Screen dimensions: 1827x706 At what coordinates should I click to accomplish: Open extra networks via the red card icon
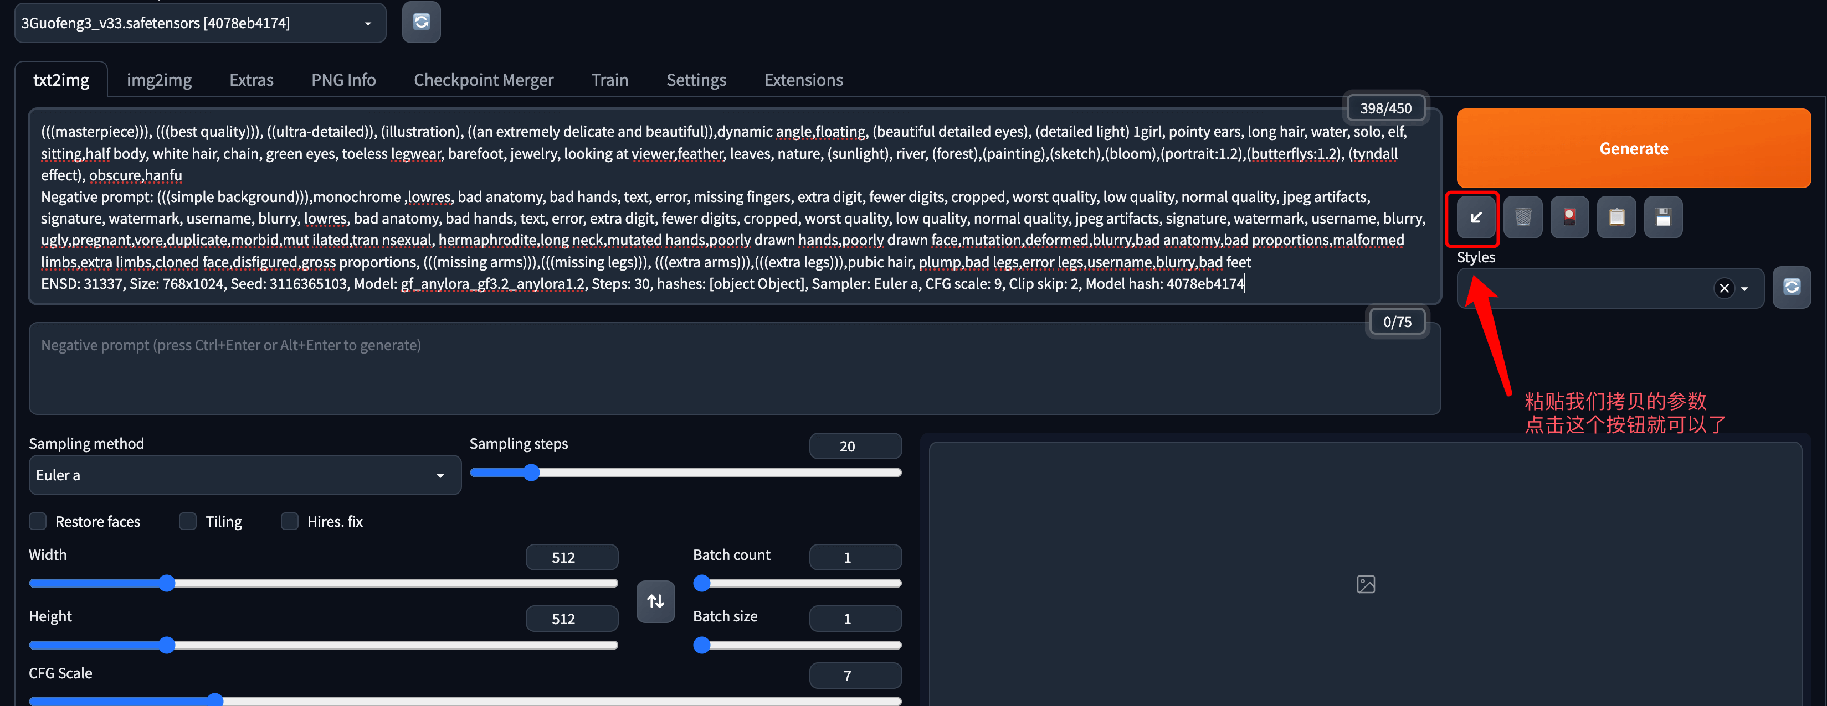click(x=1569, y=217)
